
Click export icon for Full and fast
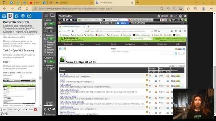(x=179, y=86)
